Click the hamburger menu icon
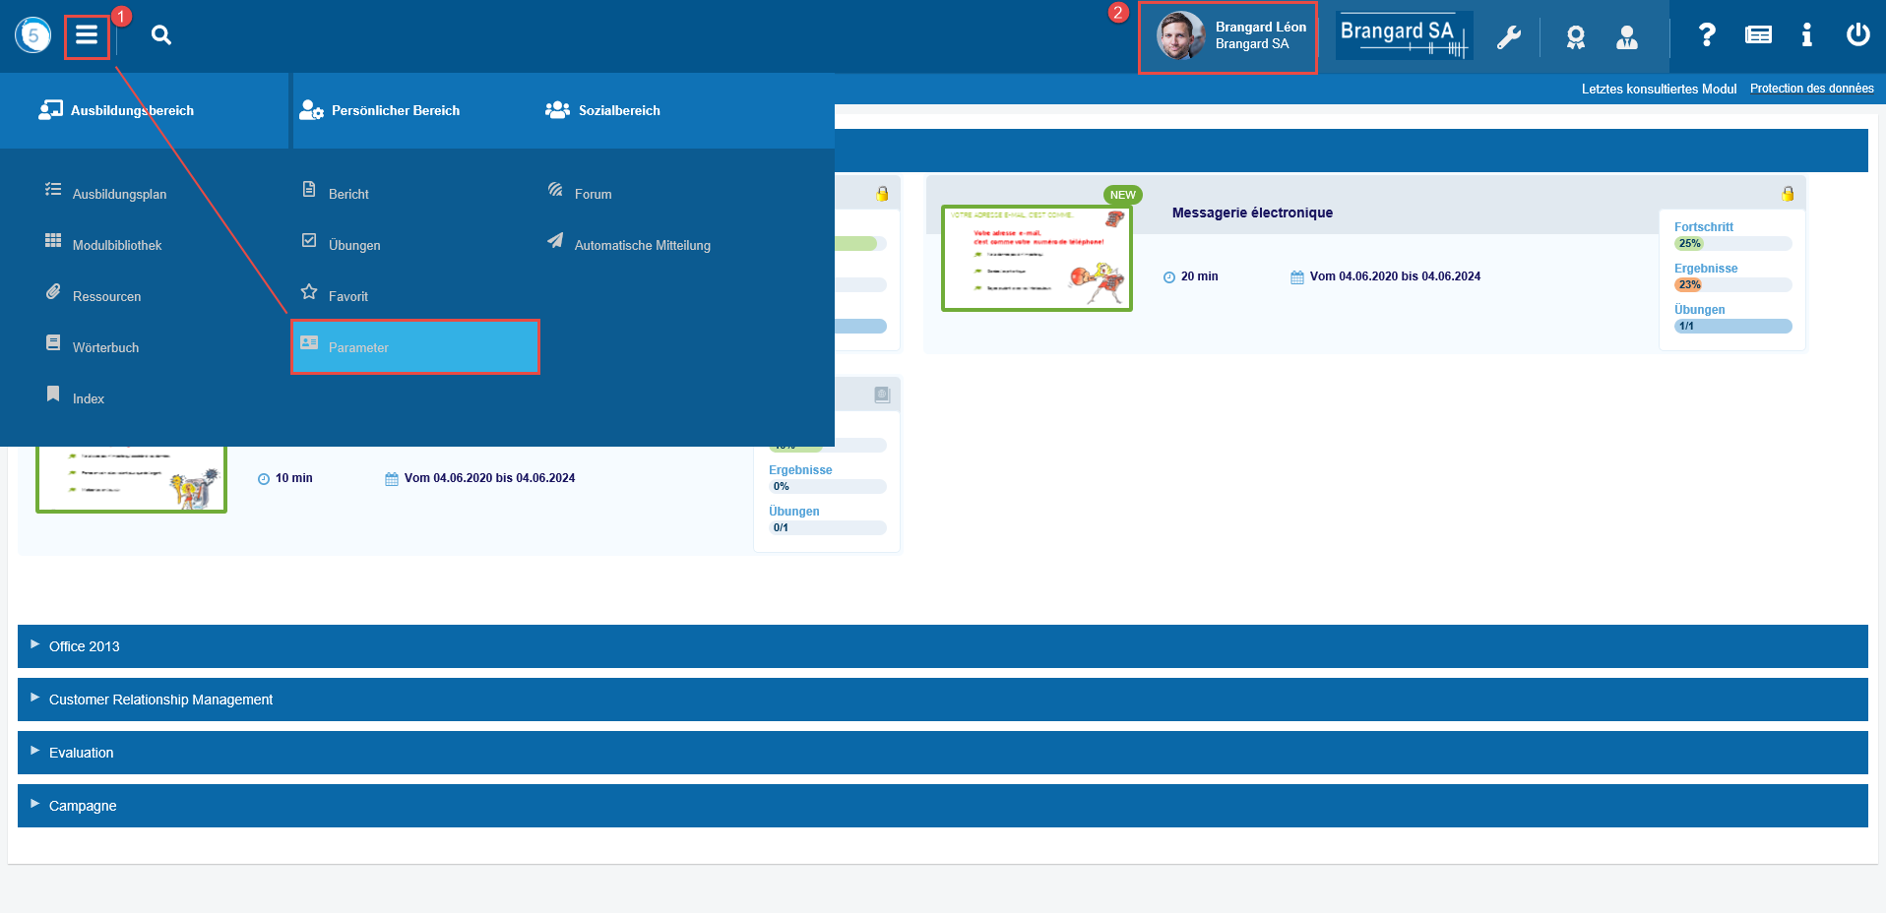The width and height of the screenshot is (1886, 913). coord(87,35)
